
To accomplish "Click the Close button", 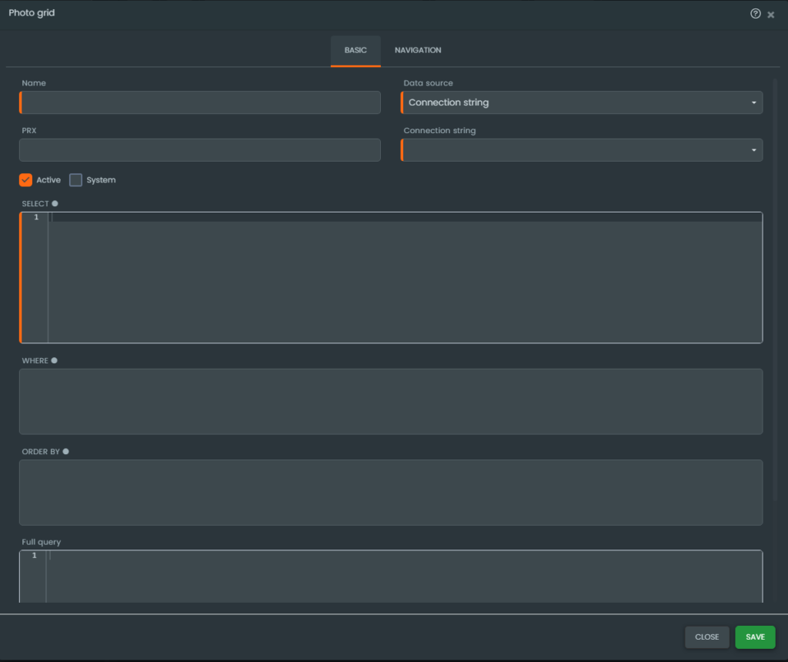I will tap(706, 637).
